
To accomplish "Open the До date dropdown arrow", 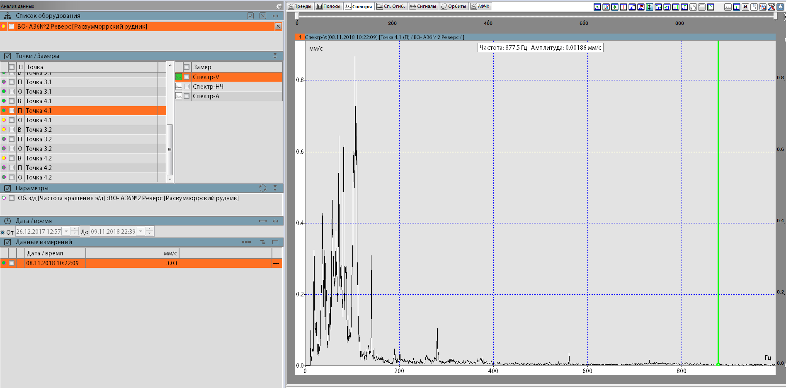I will pos(141,231).
